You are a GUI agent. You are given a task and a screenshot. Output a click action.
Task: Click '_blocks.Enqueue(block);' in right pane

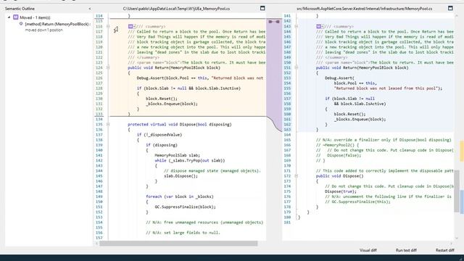(360, 119)
